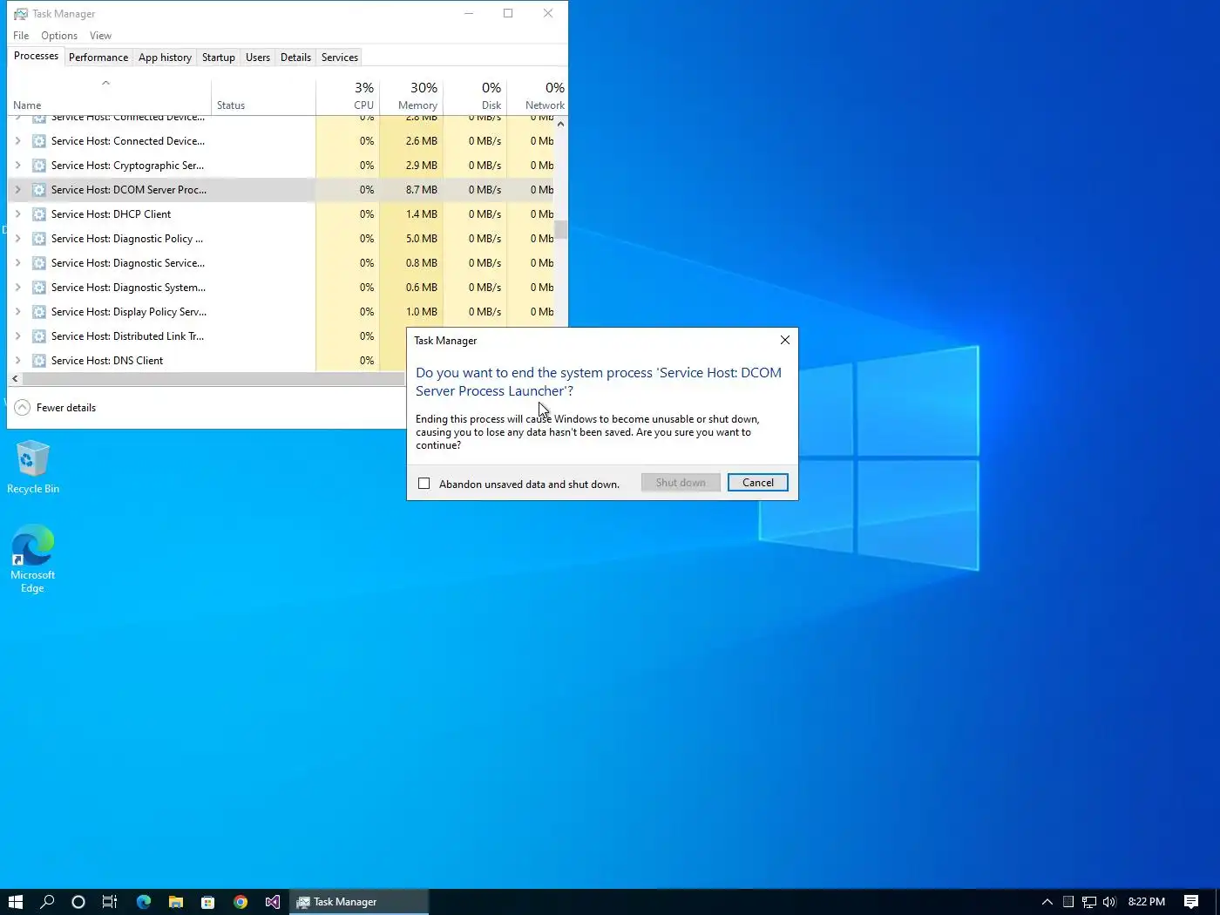Close the end-process confirmation dialog
The width and height of the screenshot is (1220, 915).
[785, 340]
